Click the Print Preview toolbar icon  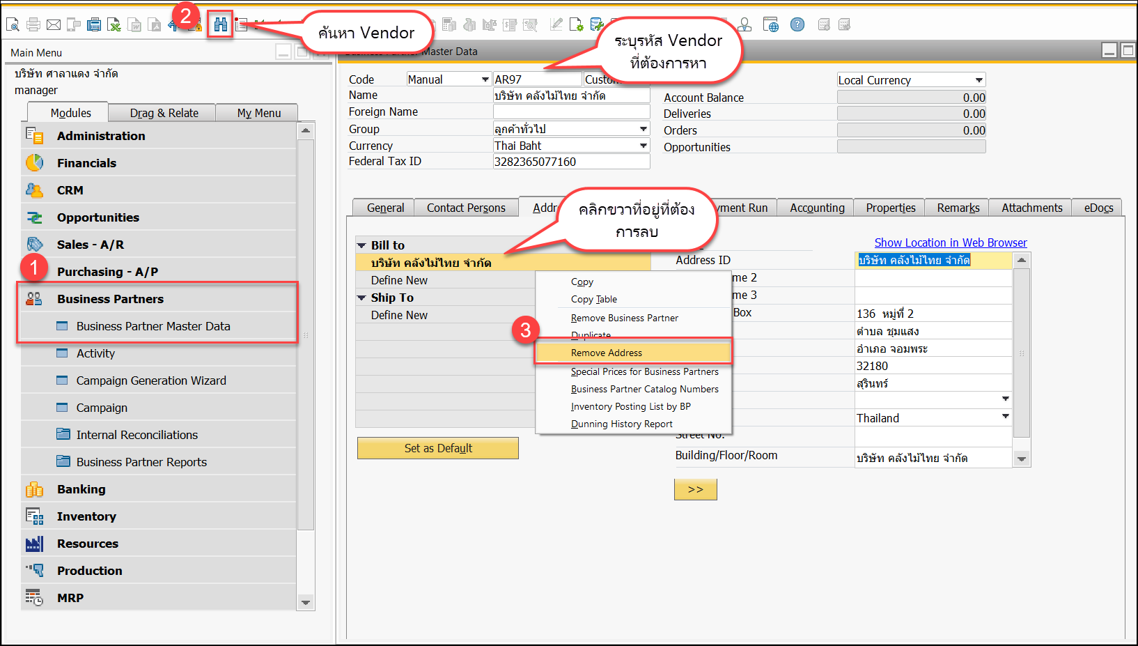click(13, 24)
